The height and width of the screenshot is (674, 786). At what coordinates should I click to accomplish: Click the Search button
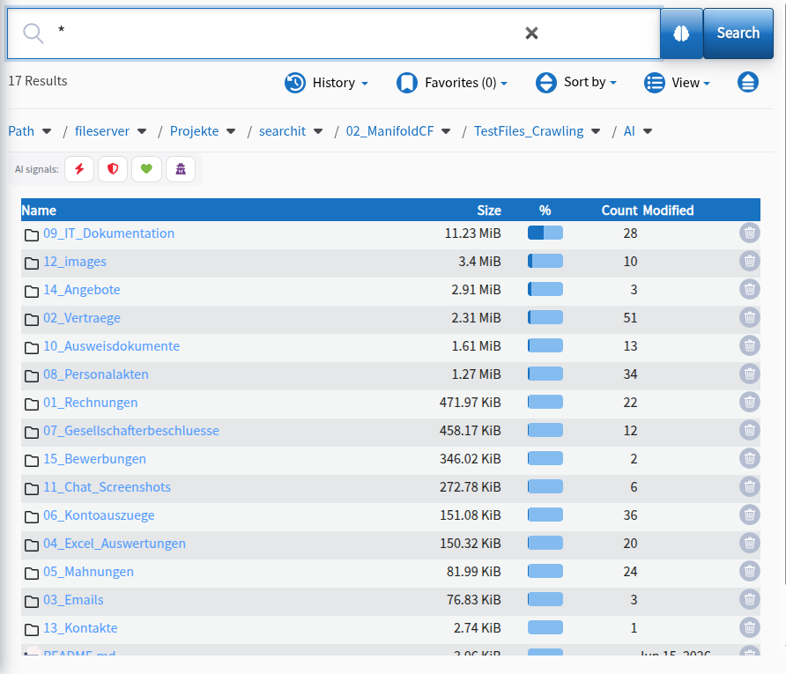point(738,33)
